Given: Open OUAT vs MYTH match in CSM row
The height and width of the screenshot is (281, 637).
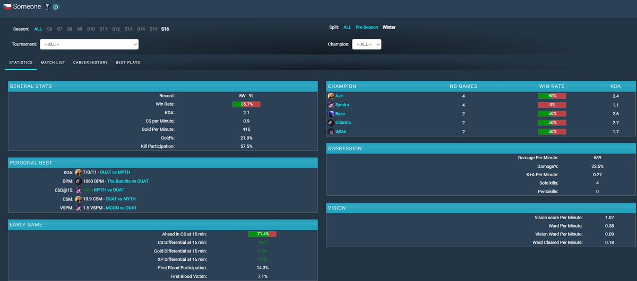Looking at the screenshot, I should click(121, 199).
